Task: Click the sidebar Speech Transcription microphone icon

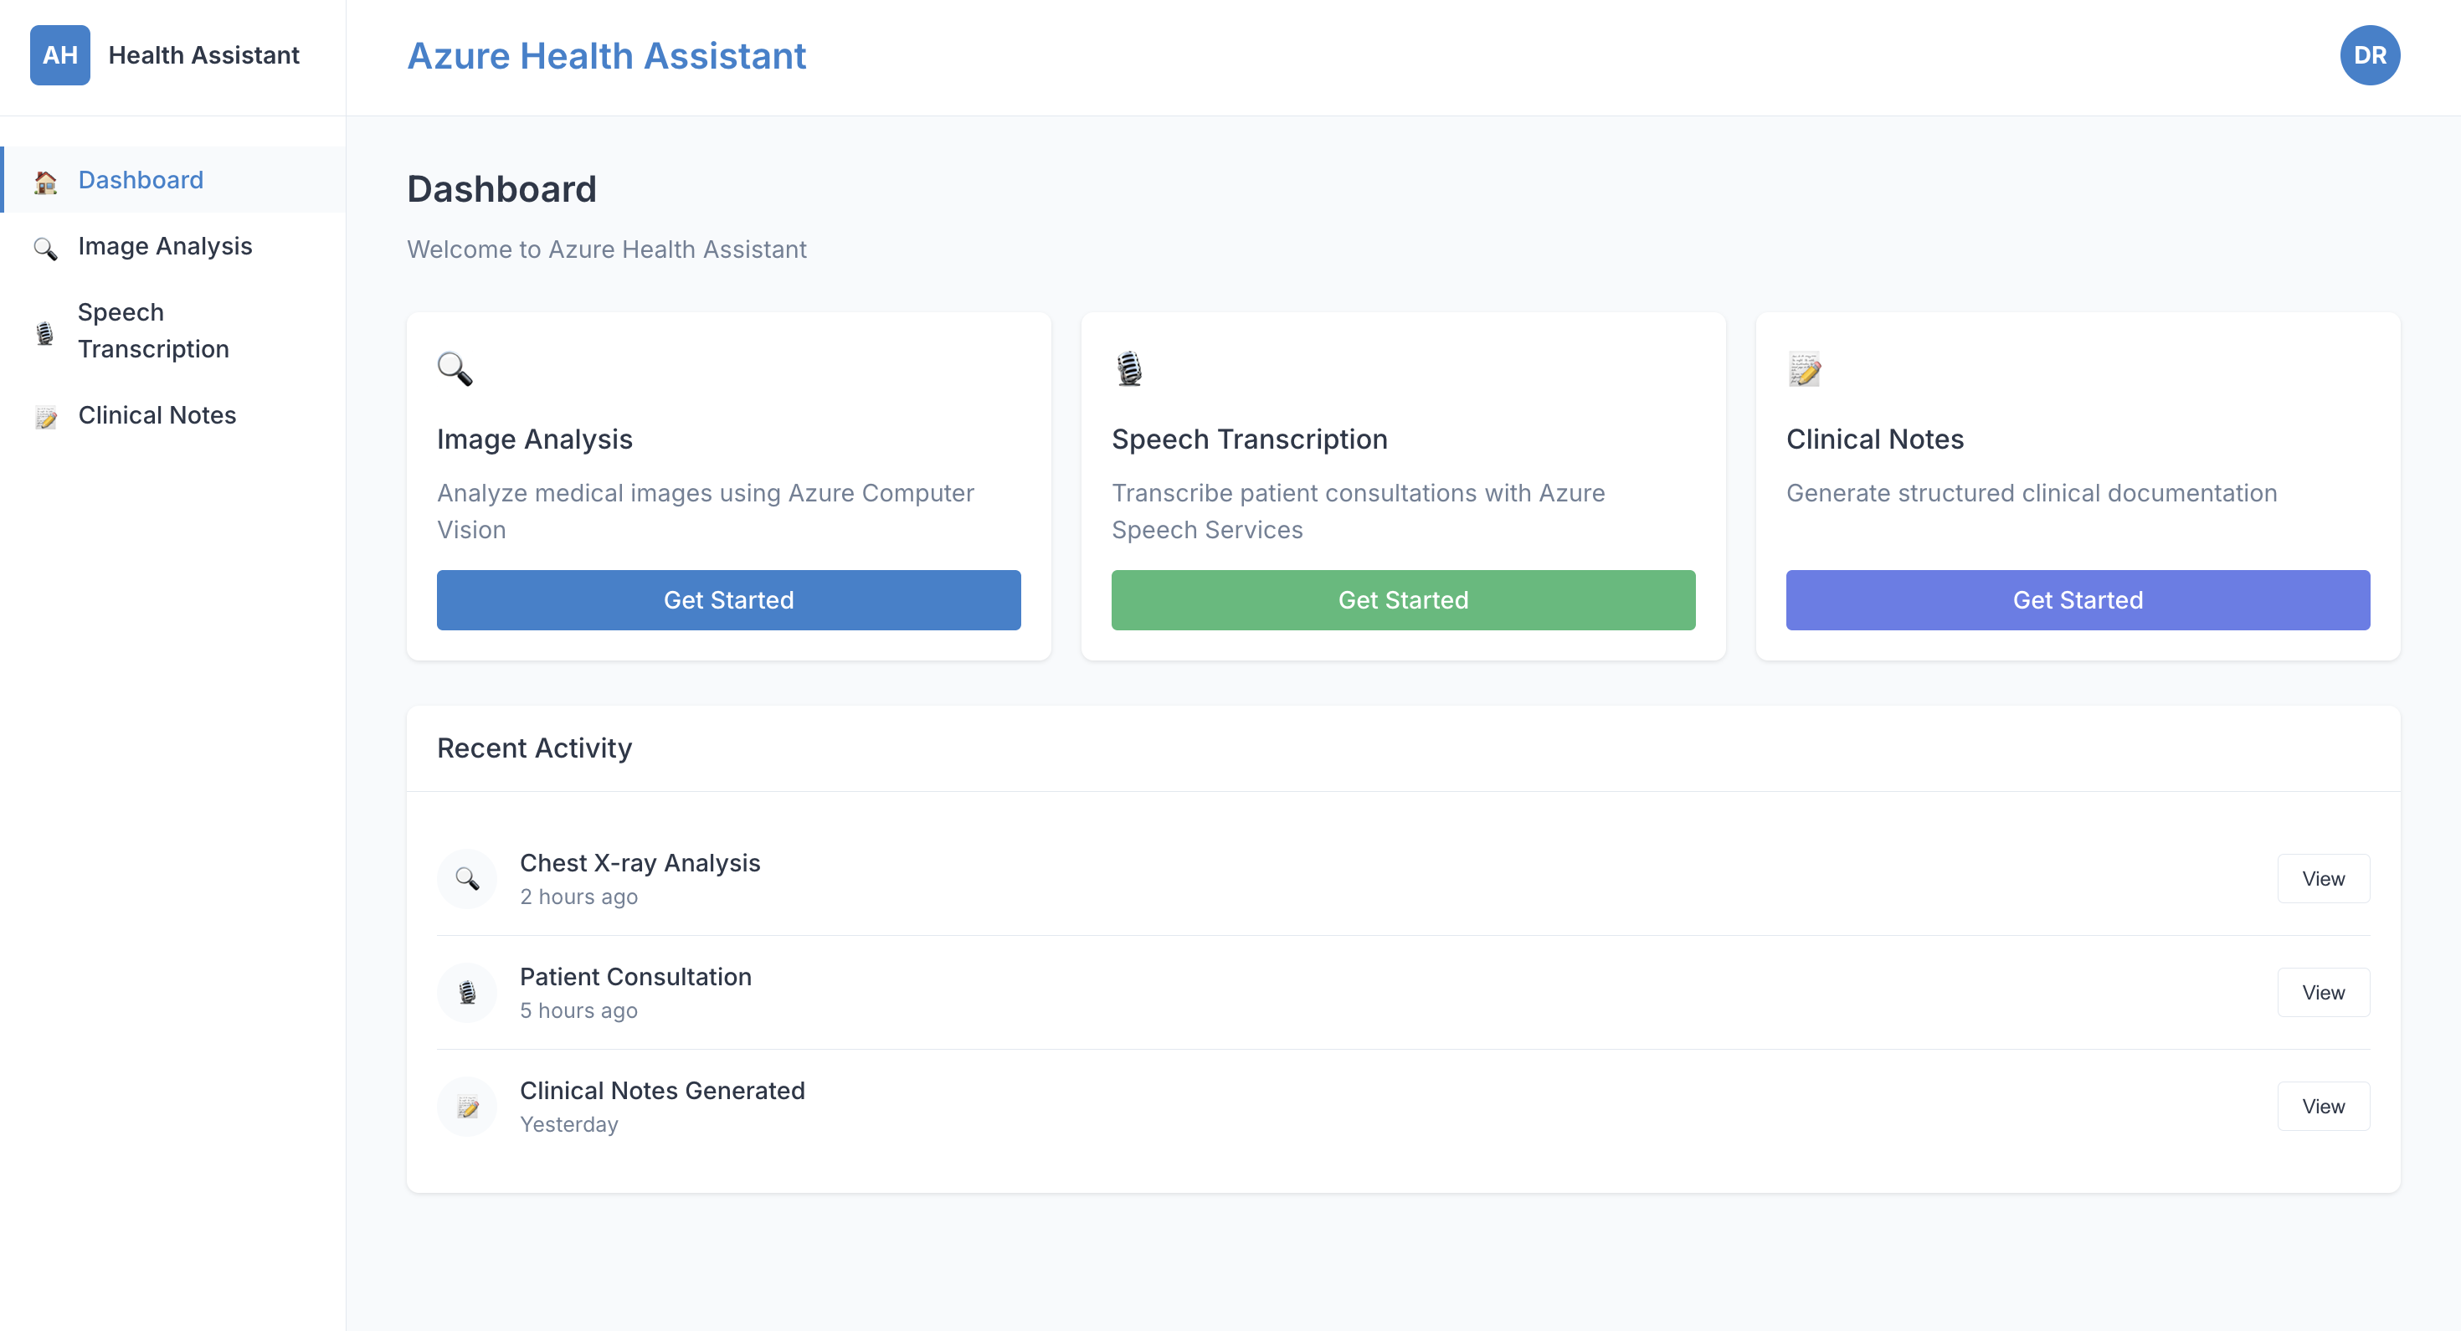Action: coord(45,332)
